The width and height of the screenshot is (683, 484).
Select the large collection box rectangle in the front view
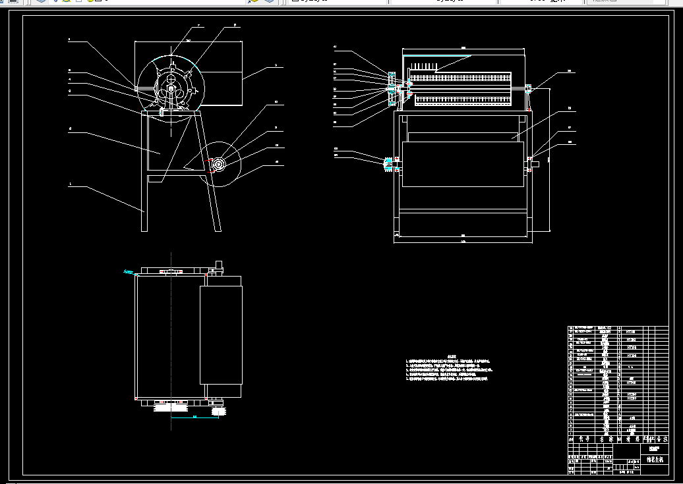(x=463, y=164)
